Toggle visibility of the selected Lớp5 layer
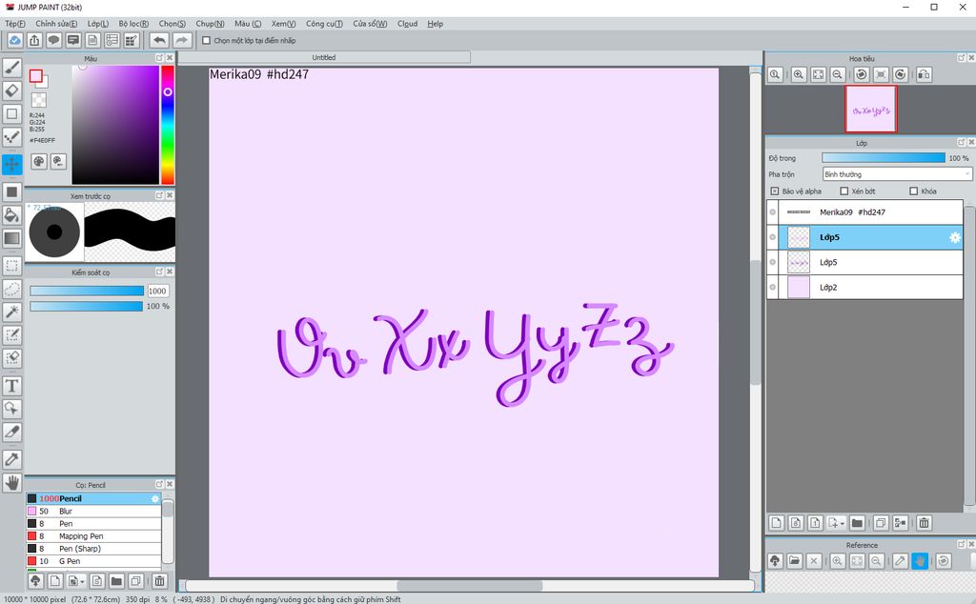976x604 pixels. click(x=773, y=237)
